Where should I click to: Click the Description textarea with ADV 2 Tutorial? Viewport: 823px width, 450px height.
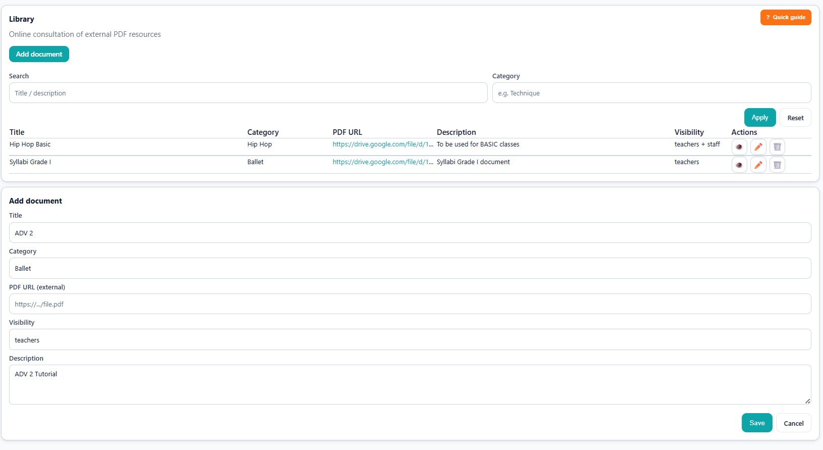pyautogui.click(x=410, y=384)
